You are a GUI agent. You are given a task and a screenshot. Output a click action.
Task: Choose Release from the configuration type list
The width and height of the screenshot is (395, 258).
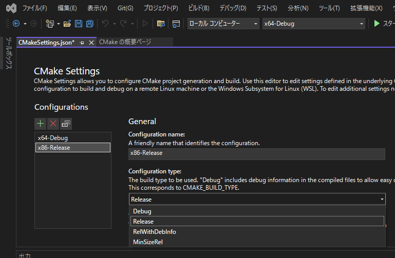(257, 221)
